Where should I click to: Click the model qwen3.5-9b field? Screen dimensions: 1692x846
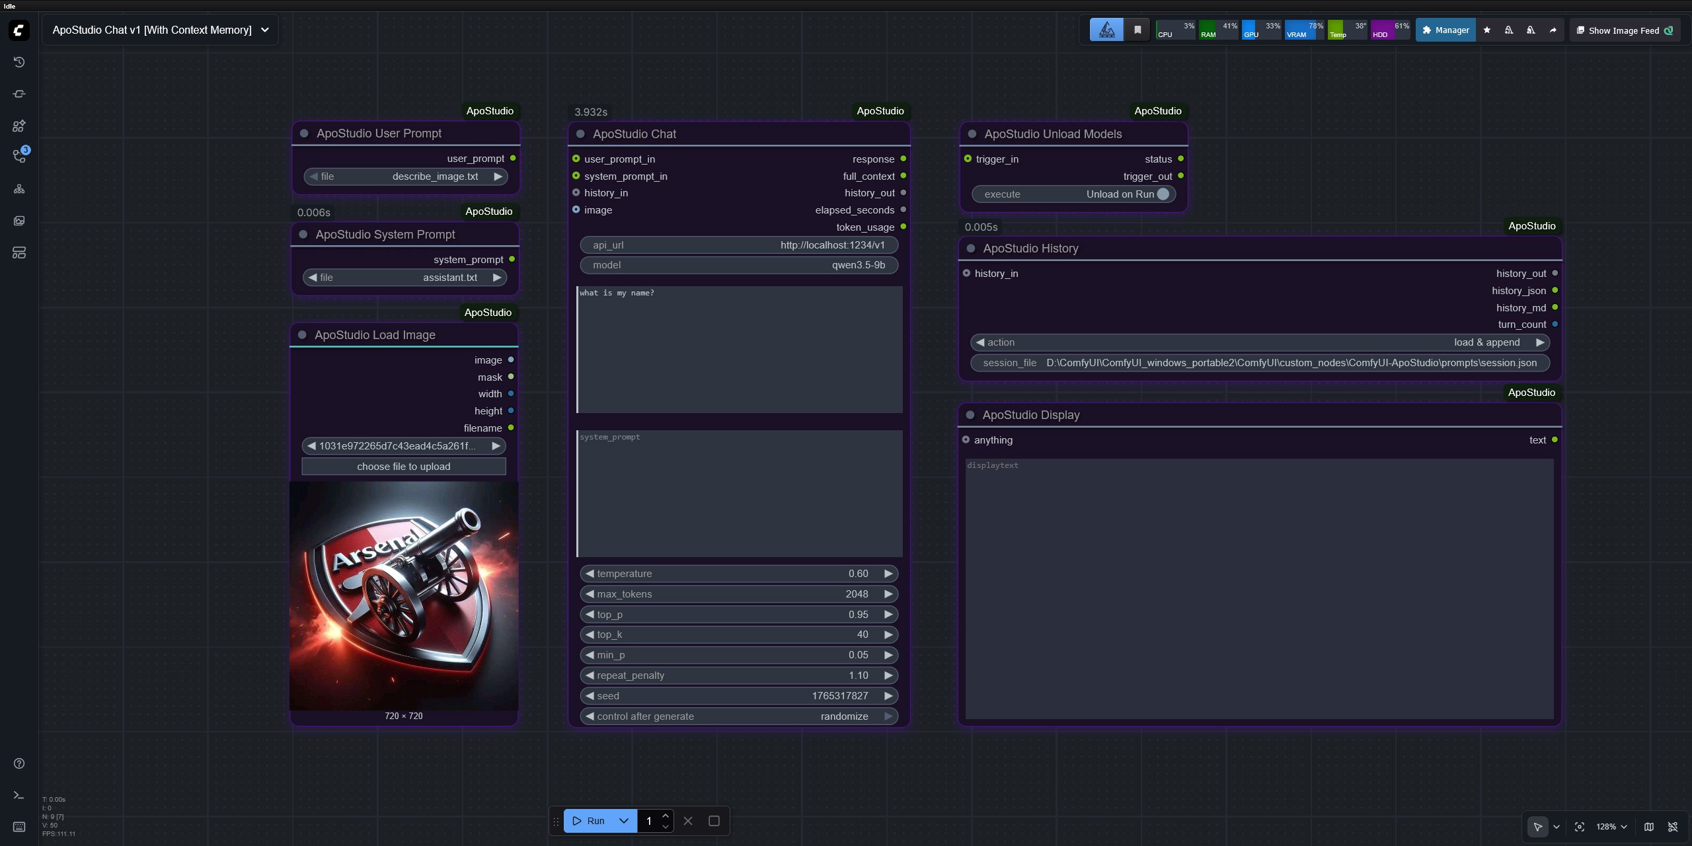(739, 265)
